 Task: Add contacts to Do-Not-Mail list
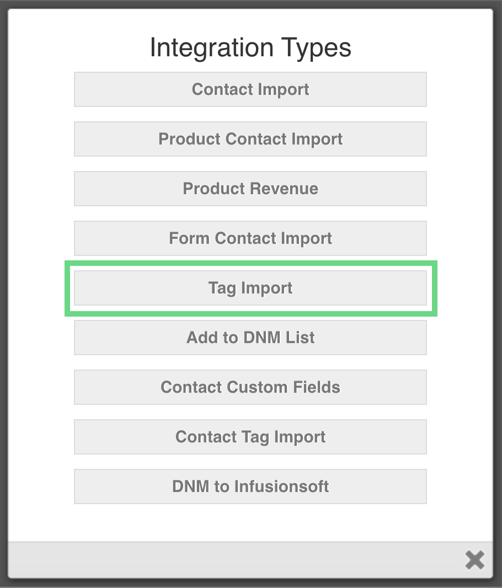[250, 338]
